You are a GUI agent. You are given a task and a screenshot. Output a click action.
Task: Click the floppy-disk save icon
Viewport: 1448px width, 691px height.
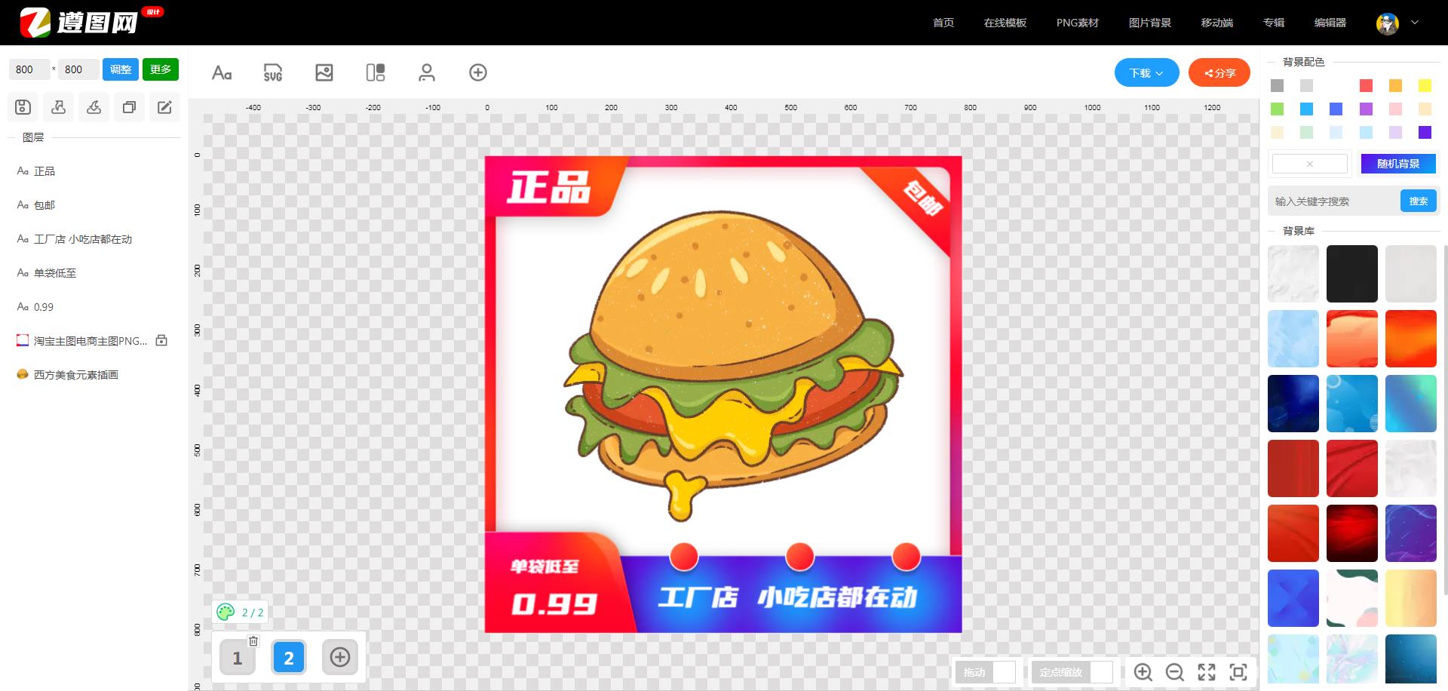23,107
